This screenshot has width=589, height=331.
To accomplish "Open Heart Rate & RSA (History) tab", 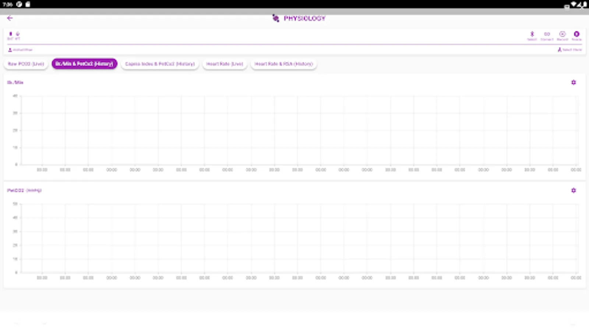I will [283, 64].
